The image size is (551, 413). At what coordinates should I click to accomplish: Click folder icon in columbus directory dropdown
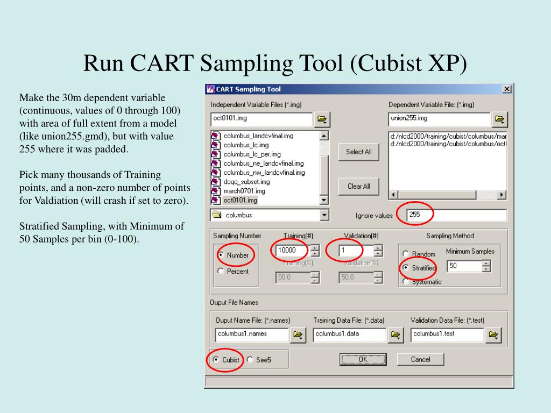click(217, 215)
